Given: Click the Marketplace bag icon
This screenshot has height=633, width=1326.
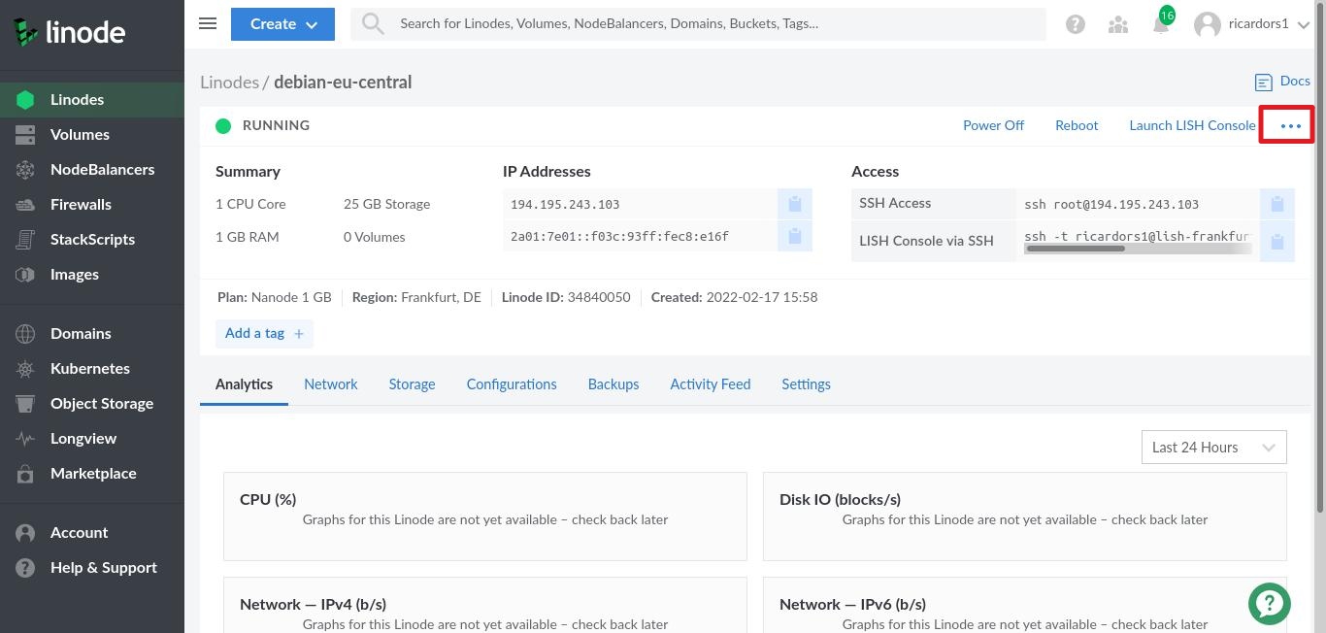Looking at the screenshot, I should coord(25,474).
